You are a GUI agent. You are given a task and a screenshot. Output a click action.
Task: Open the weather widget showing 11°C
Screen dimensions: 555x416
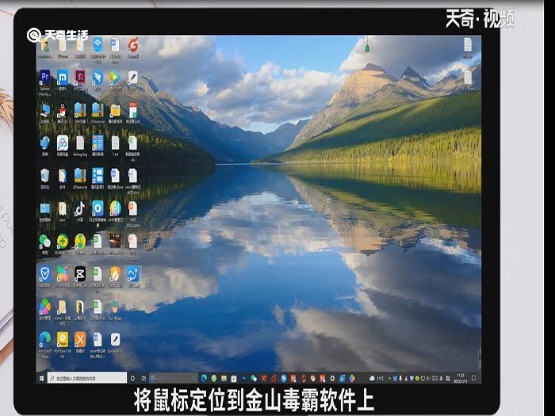377,378
